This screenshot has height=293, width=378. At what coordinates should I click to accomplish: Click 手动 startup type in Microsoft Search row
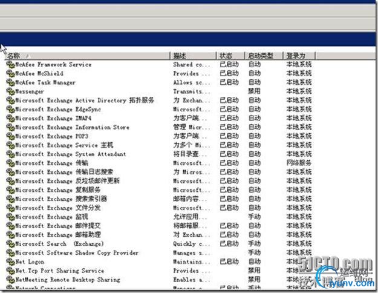pyautogui.click(x=255, y=244)
